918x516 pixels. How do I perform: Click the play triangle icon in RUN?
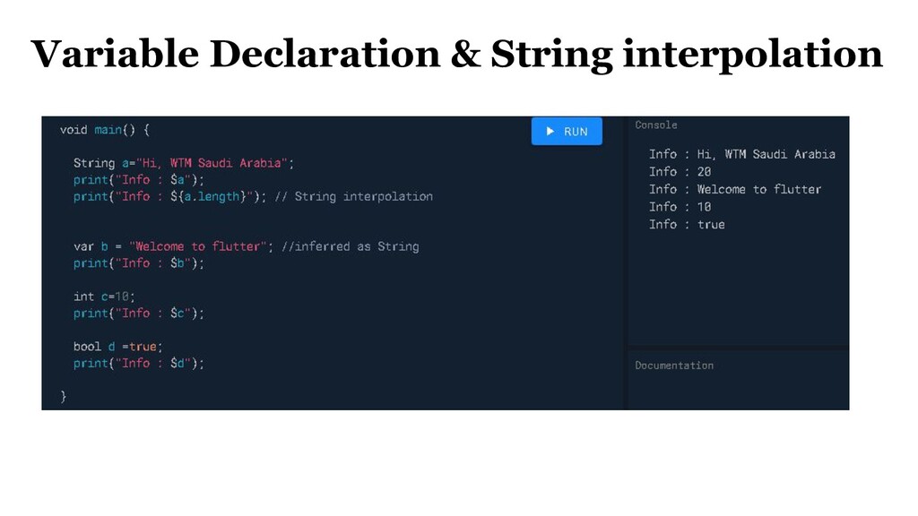pyautogui.click(x=550, y=131)
